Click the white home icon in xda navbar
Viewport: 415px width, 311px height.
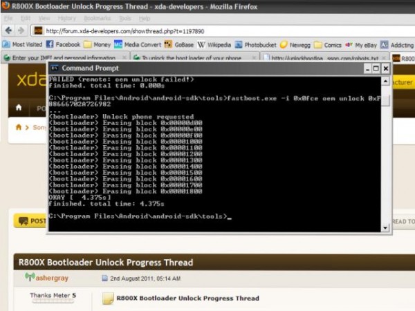pyautogui.click(x=19, y=108)
